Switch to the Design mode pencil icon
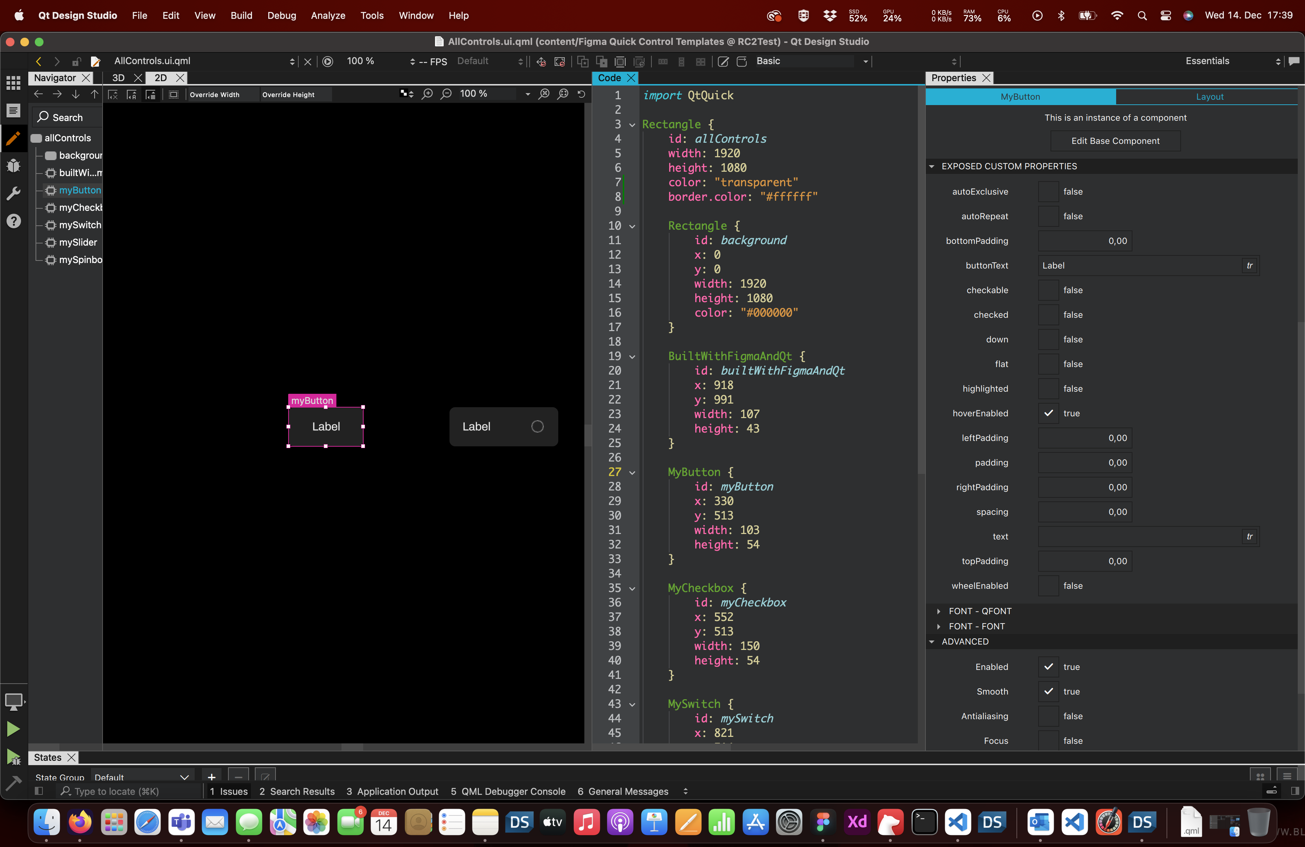Image resolution: width=1305 pixels, height=847 pixels. click(x=13, y=138)
